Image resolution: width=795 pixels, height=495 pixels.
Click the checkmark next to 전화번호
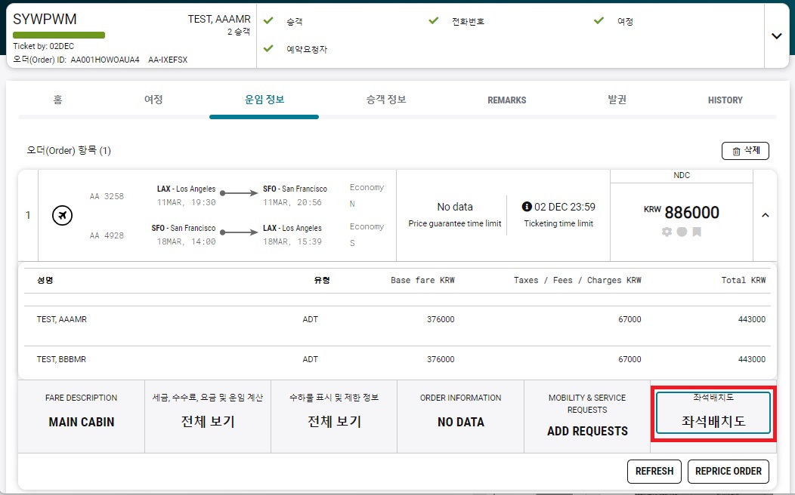pyautogui.click(x=434, y=20)
